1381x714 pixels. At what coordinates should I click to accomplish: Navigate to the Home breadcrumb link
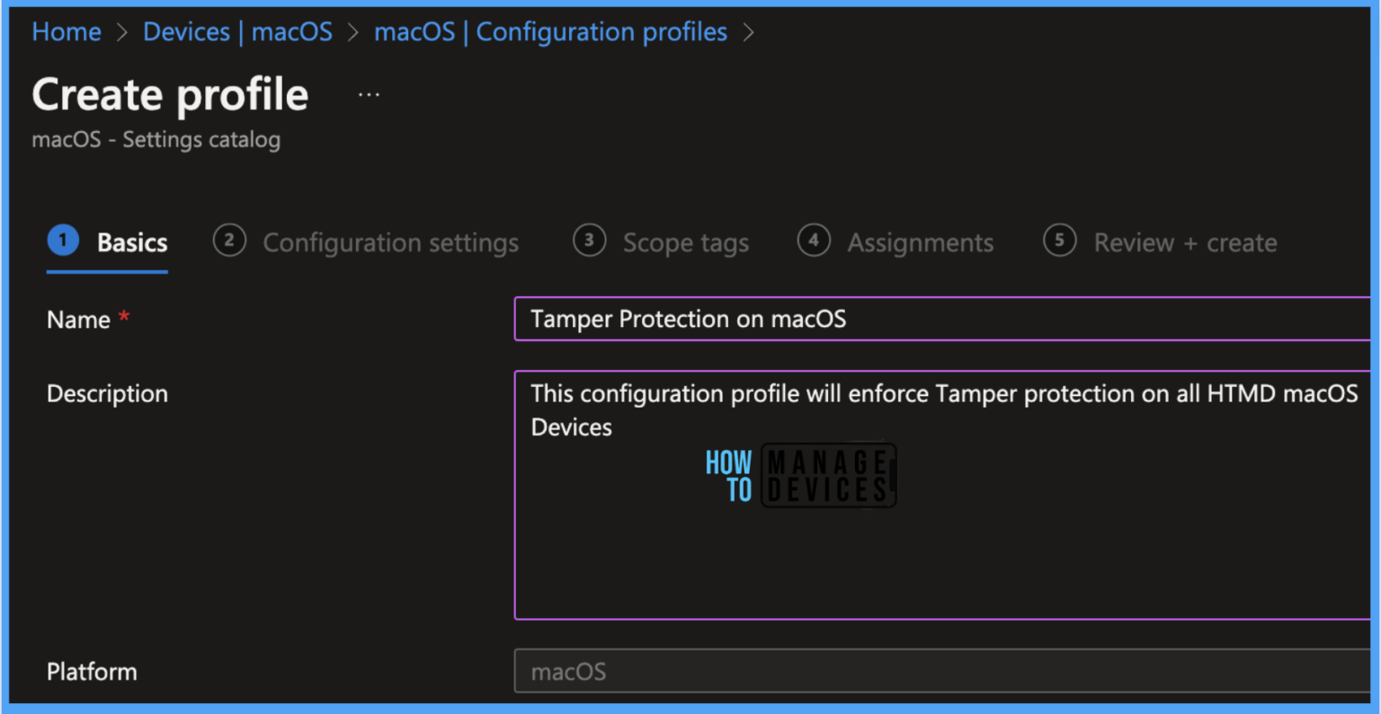point(66,31)
